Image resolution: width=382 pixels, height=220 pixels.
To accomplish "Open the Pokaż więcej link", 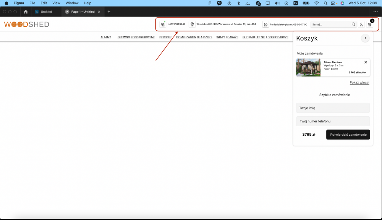I will coord(359,82).
